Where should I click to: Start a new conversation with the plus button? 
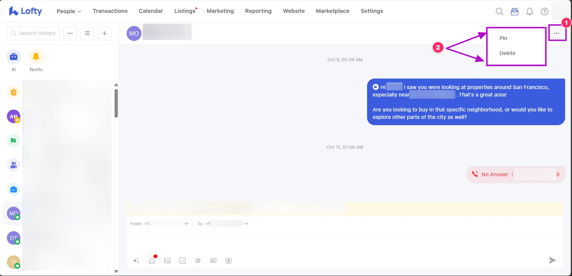tap(104, 33)
